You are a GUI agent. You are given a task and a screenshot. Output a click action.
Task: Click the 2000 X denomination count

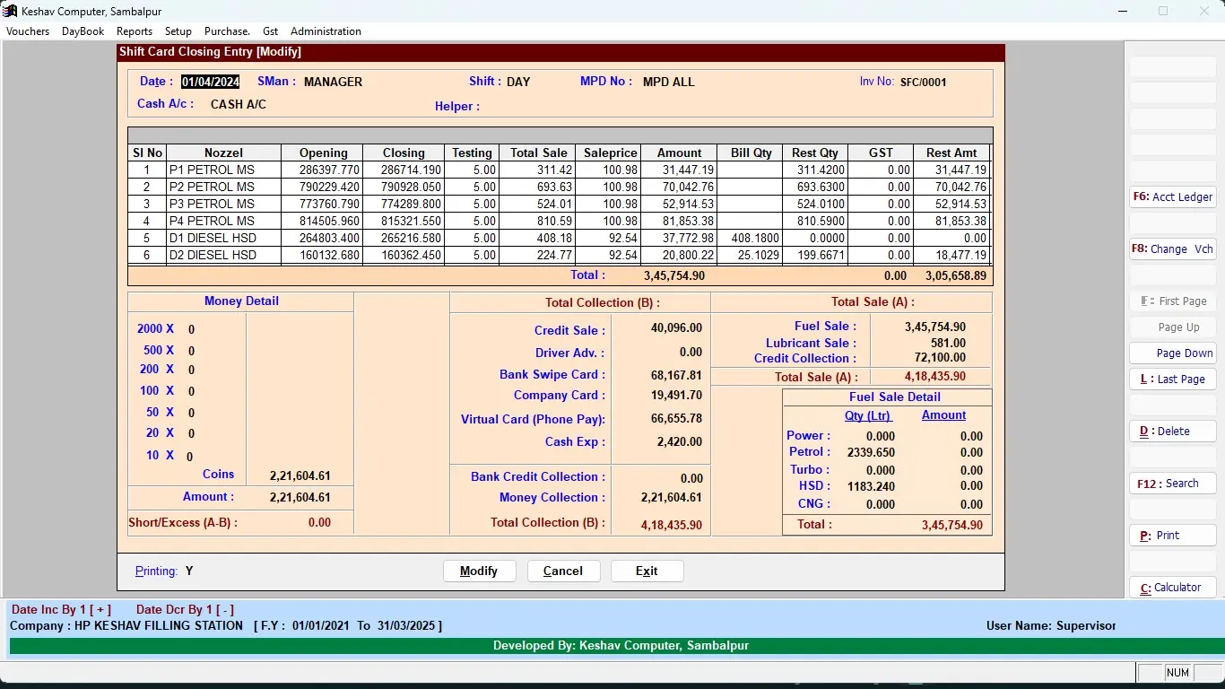(x=191, y=329)
